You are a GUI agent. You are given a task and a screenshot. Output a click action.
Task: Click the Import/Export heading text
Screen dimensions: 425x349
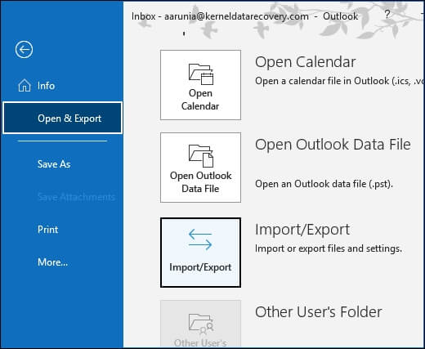point(302,230)
